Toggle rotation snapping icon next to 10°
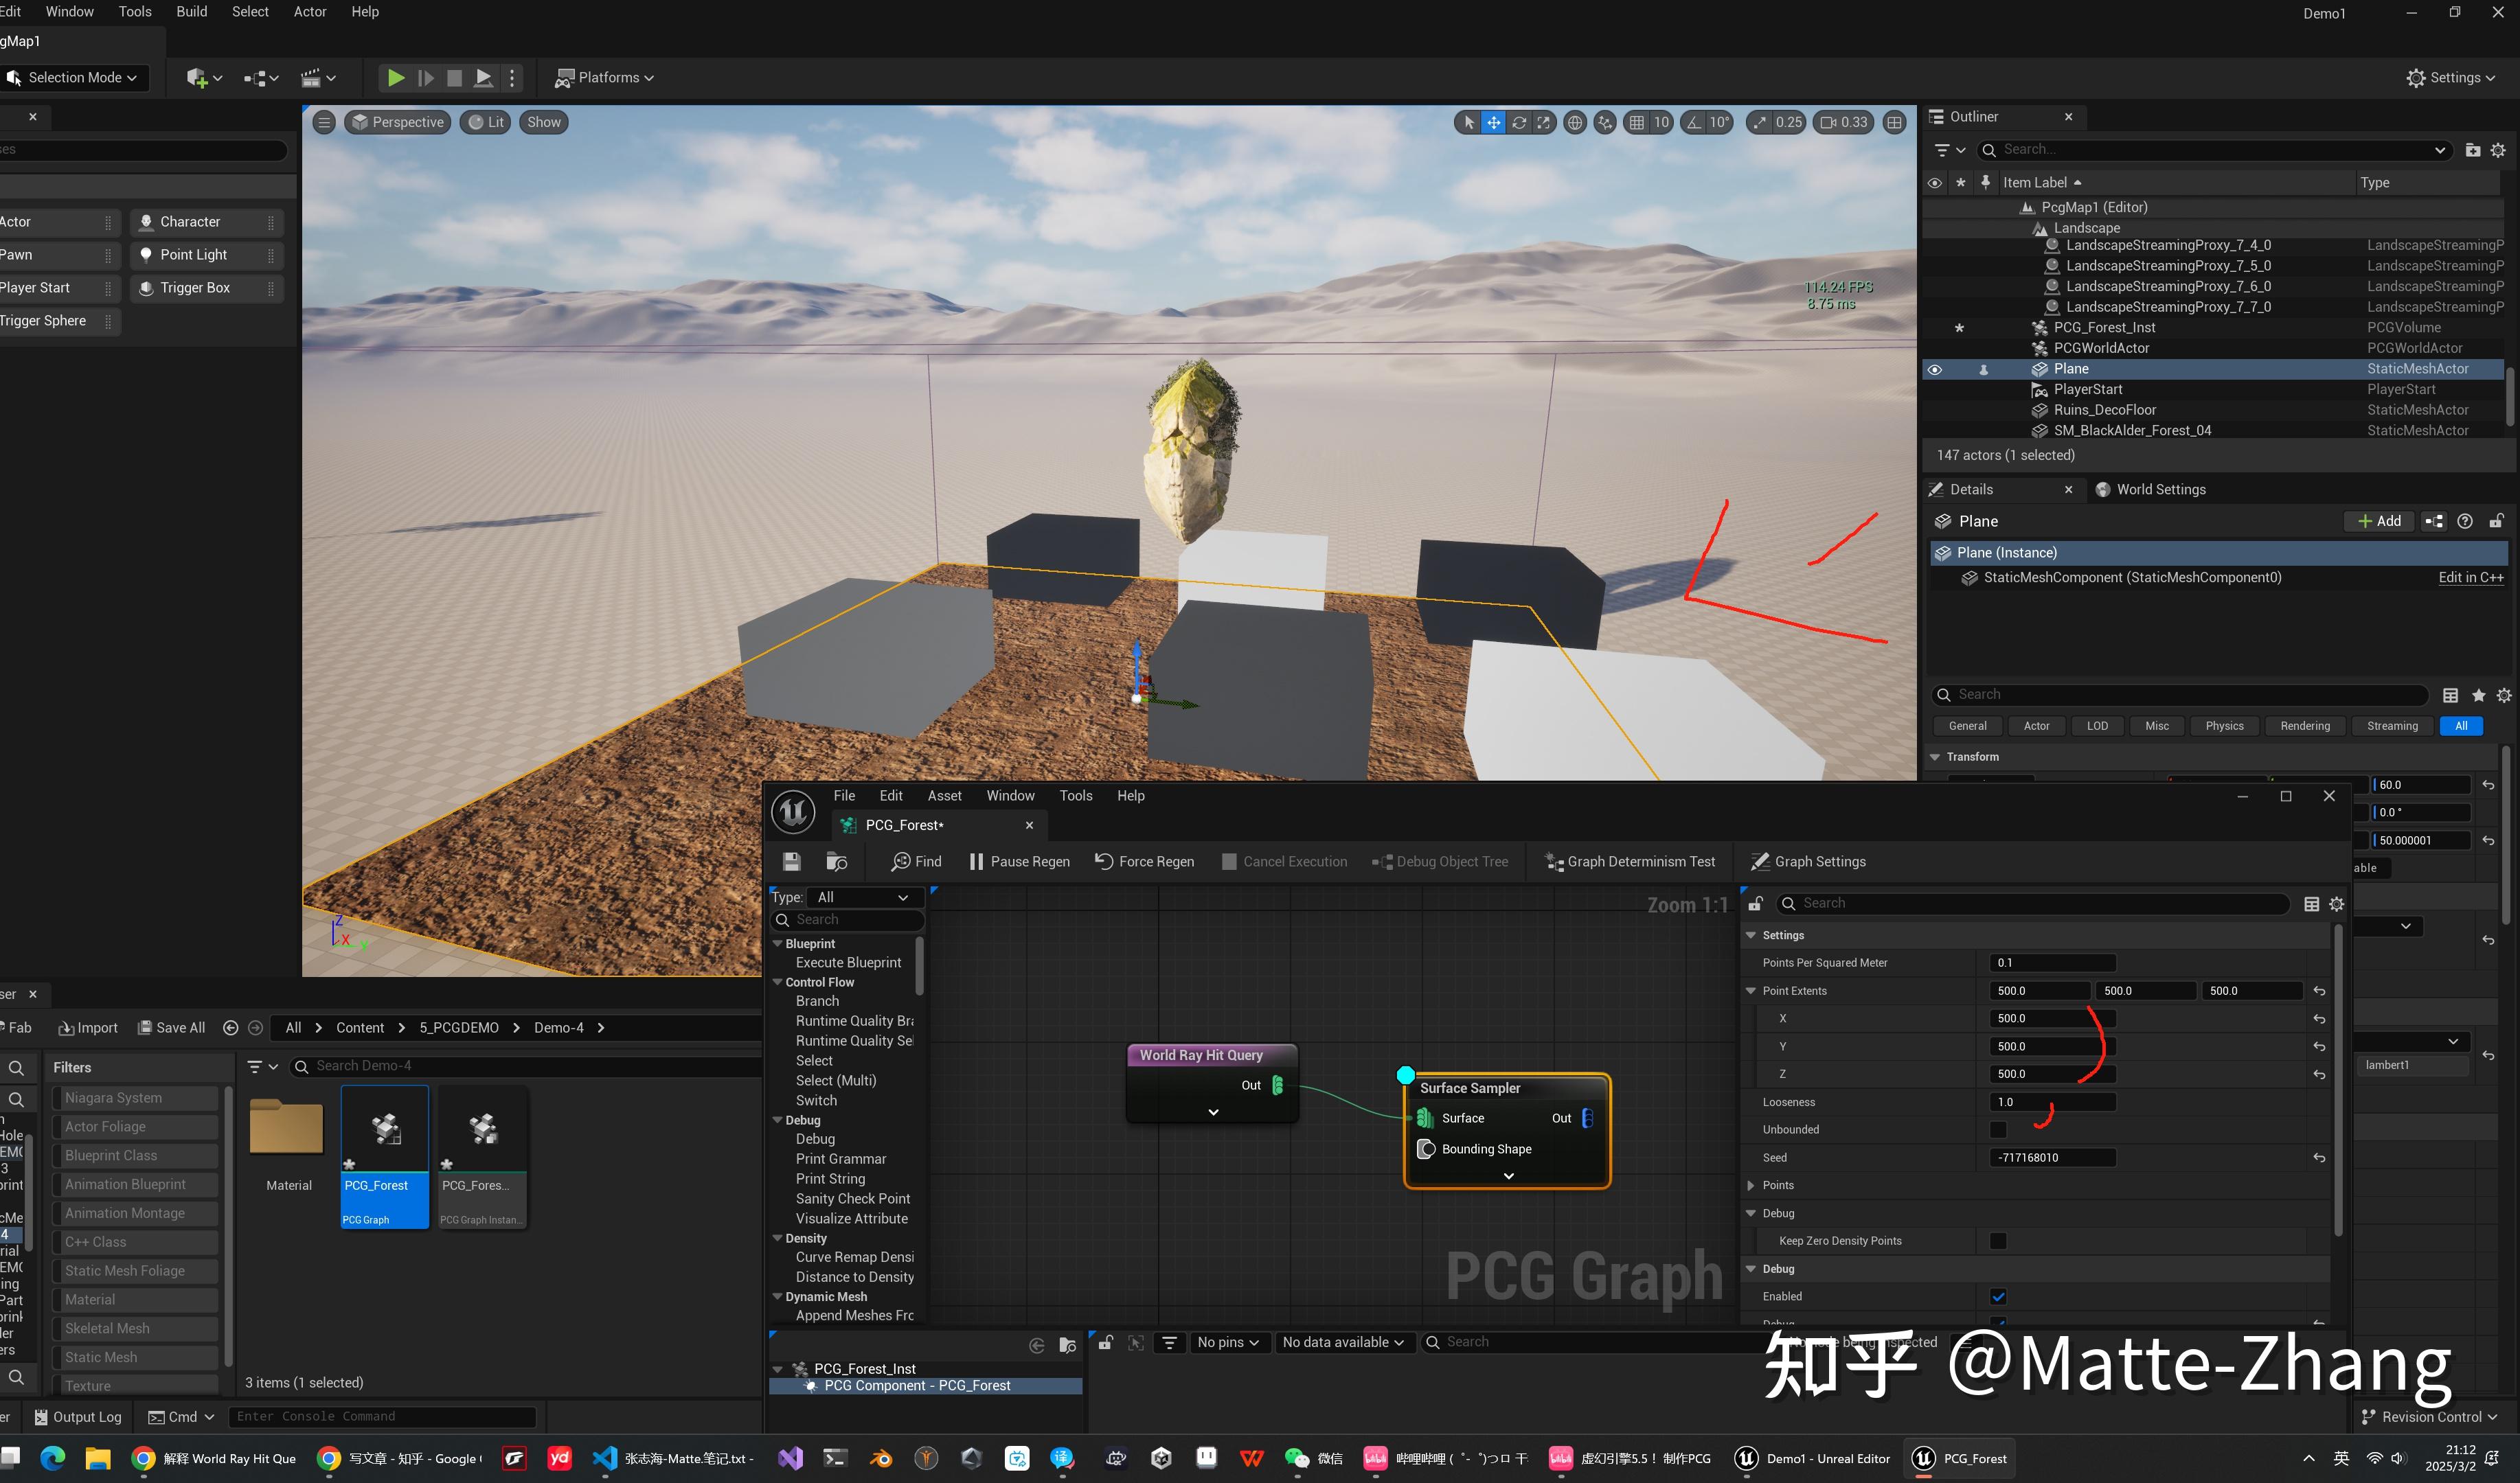This screenshot has width=2520, height=1483. click(x=1694, y=122)
